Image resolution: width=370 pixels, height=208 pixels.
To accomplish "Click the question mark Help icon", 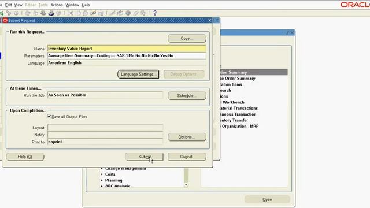I will 155,13.
